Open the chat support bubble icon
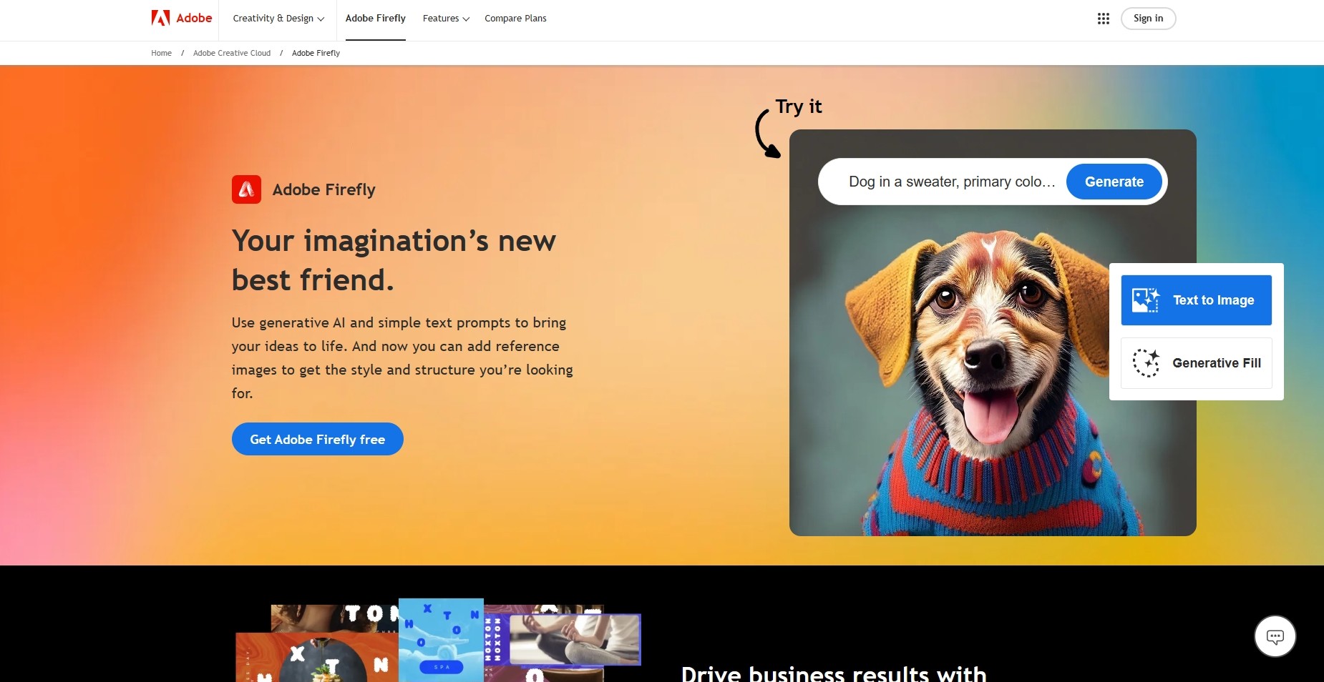The width and height of the screenshot is (1324, 682). [1275, 636]
